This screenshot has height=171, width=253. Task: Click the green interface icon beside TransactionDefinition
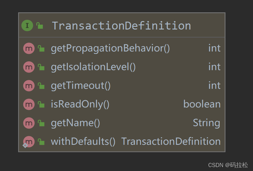[27, 26]
